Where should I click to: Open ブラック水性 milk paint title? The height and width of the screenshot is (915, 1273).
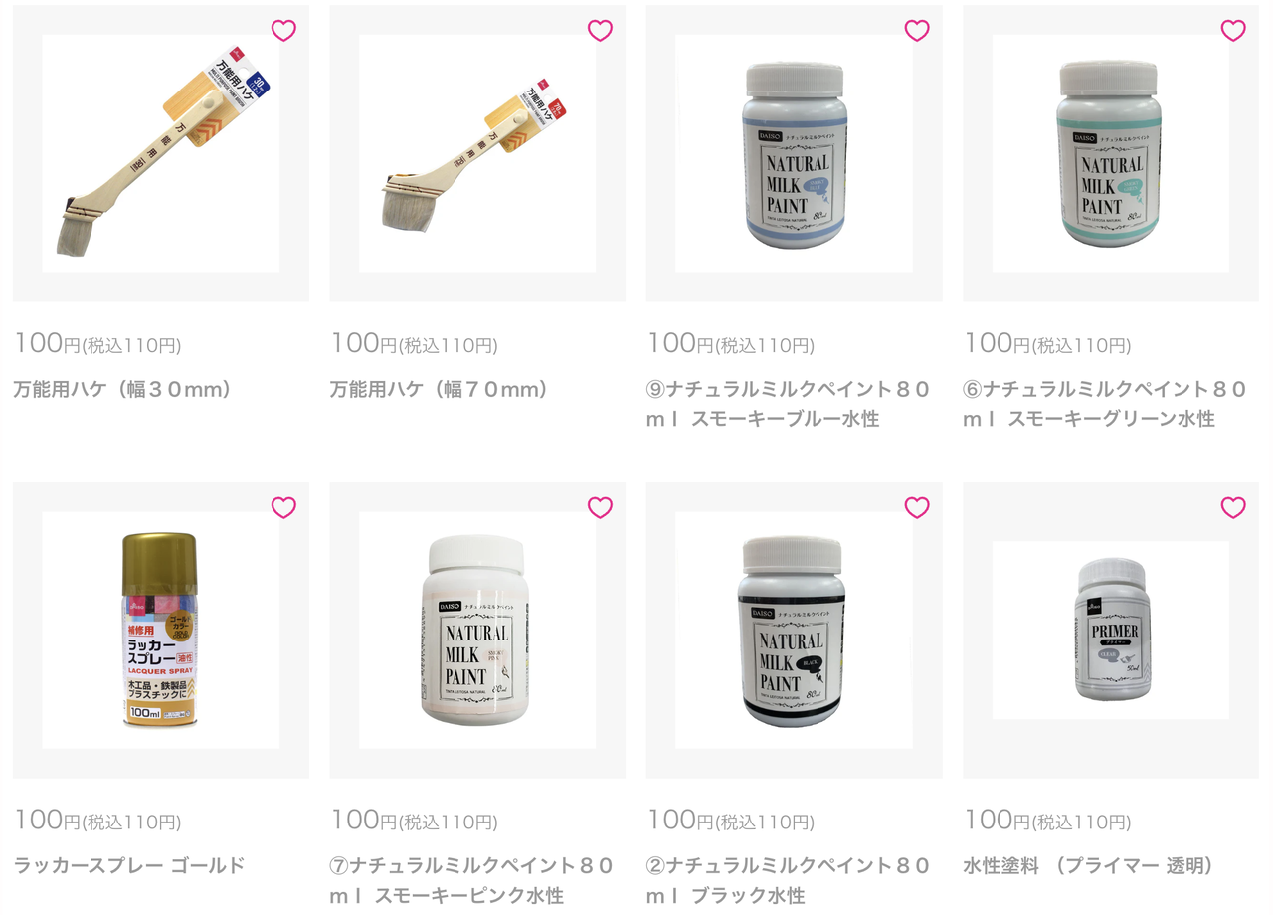(x=789, y=881)
